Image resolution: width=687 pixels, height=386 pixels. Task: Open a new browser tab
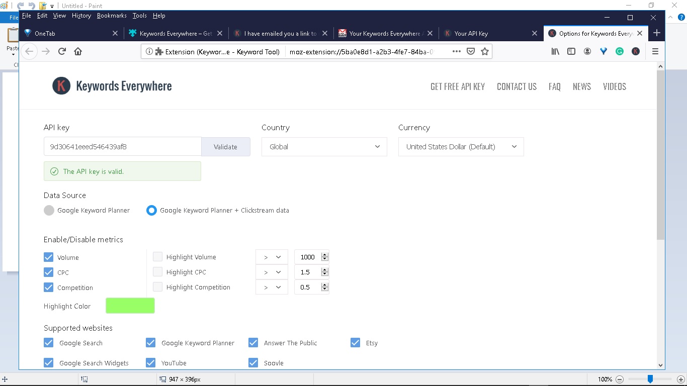pyautogui.click(x=657, y=33)
